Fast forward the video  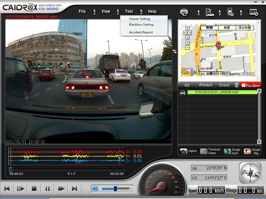click(x=61, y=189)
